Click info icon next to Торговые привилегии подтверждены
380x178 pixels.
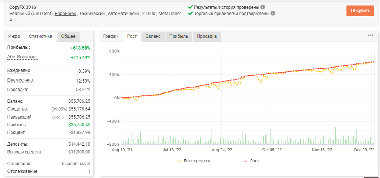pos(273,13)
